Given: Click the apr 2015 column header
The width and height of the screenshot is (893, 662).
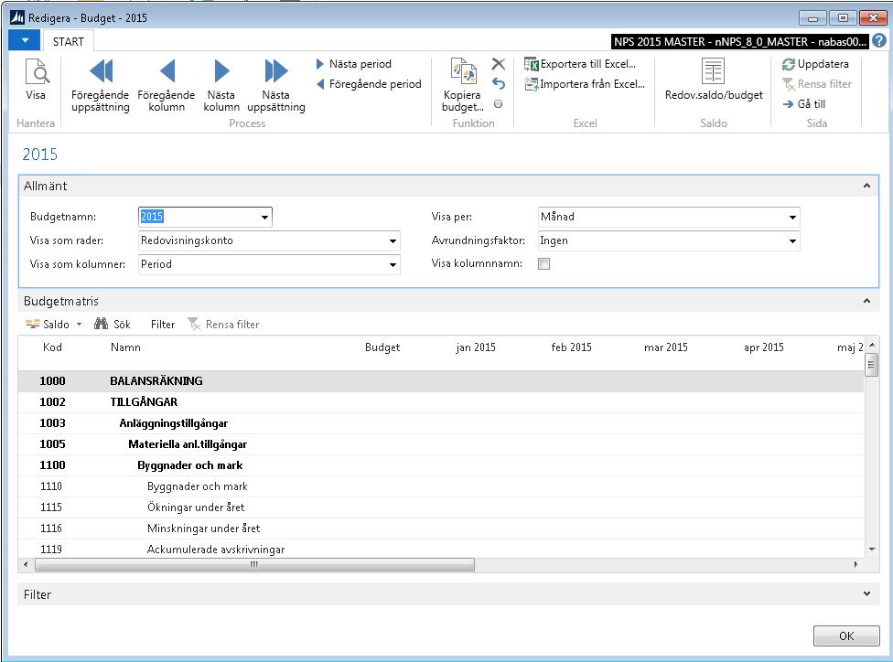Looking at the screenshot, I should (764, 347).
